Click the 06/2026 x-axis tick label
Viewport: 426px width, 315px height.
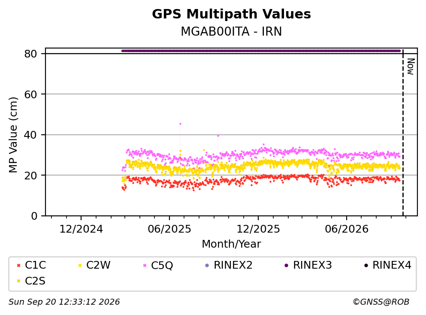point(347,229)
